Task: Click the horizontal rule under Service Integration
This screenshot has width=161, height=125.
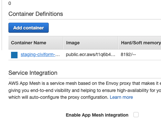Action: (x=85, y=78)
